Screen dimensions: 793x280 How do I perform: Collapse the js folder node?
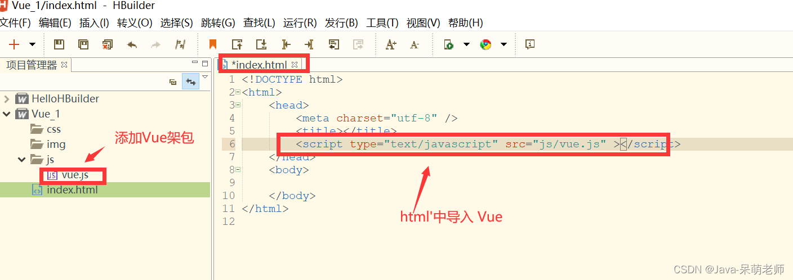click(x=21, y=160)
